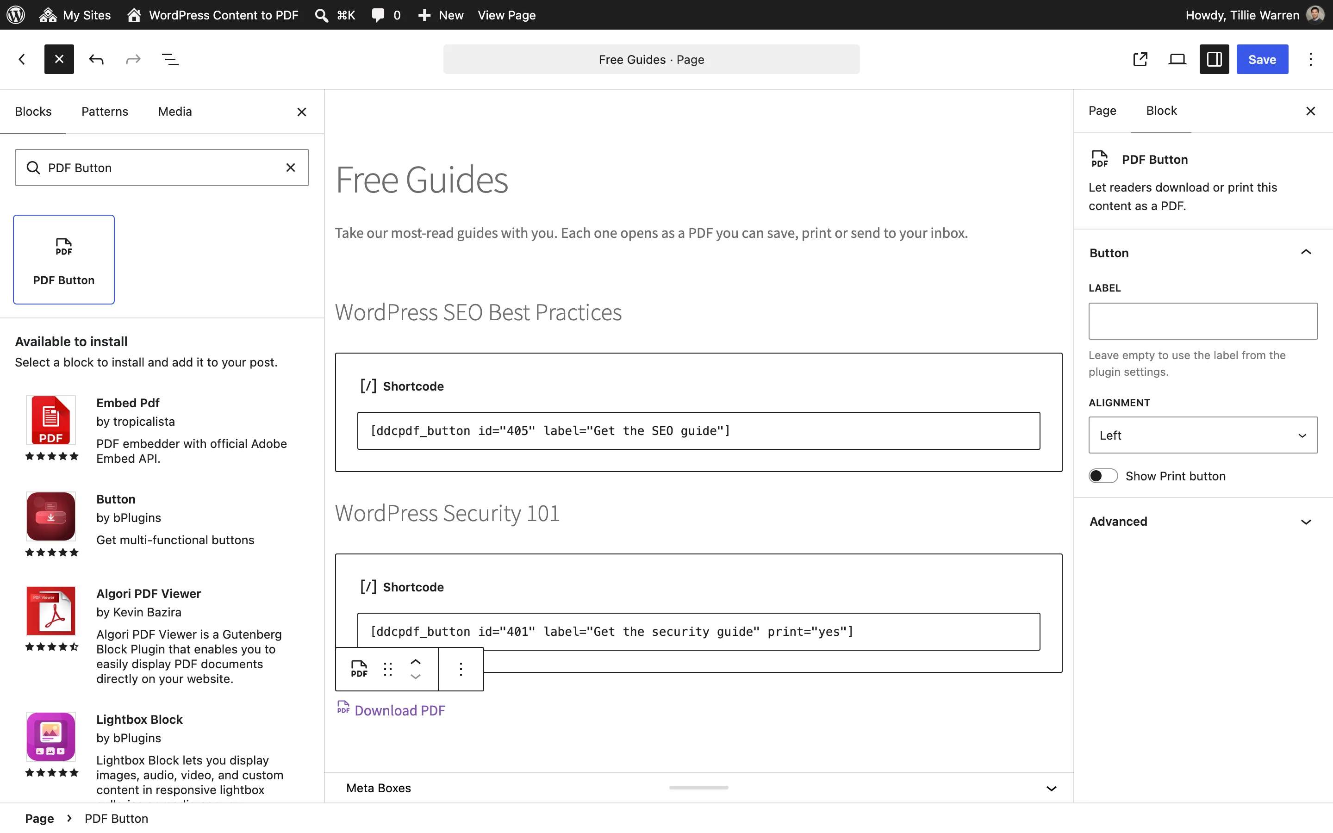Viewport: 1333px width, 833px height.
Task: Edit the security guide shortcode field
Action: point(698,631)
